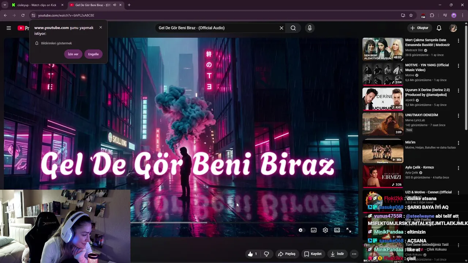The image size is (468, 263).
Task: Open the YouTube hamburger guide menu
Action: tap(9, 28)
